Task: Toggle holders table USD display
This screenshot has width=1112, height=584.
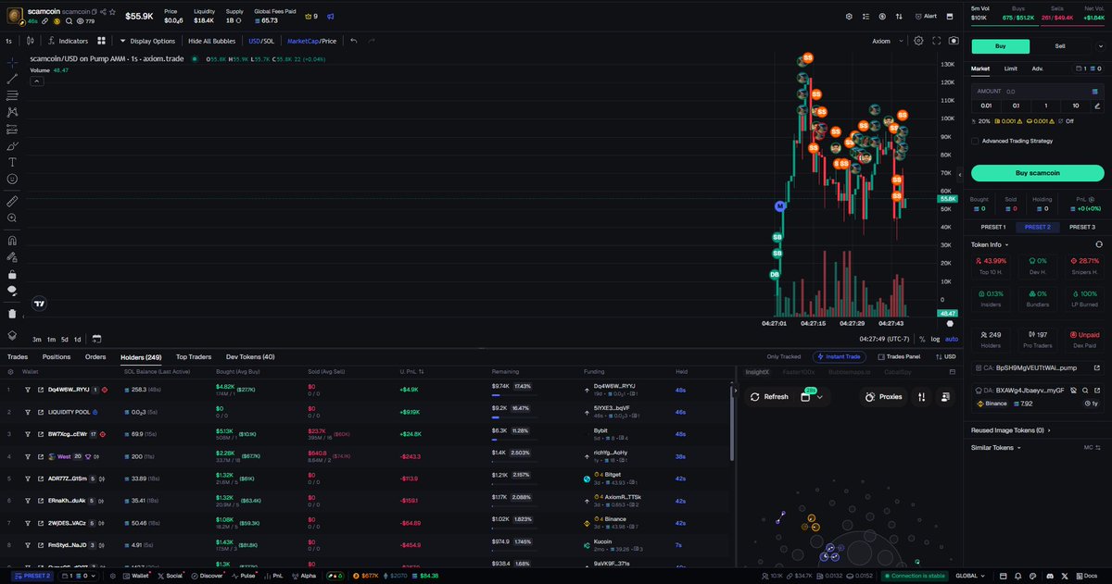Action: [945, 356]
